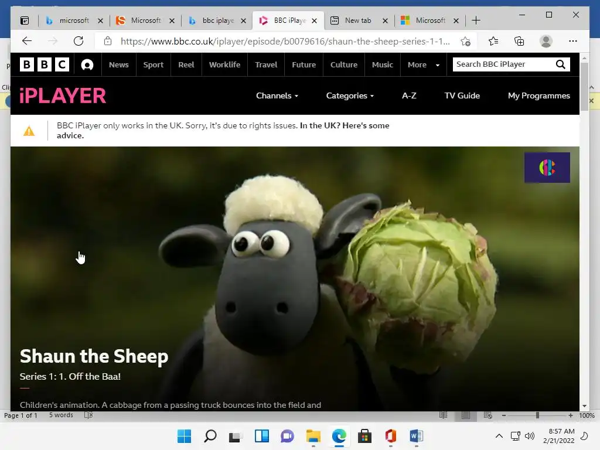This screenshot has height=450, width=600.
Task: Open the Favorites list icon
Action: [x=493, y=41]
